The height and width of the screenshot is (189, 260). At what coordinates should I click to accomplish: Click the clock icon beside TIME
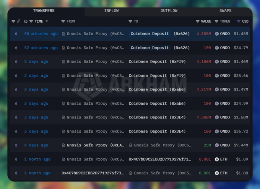pos(26,21)
